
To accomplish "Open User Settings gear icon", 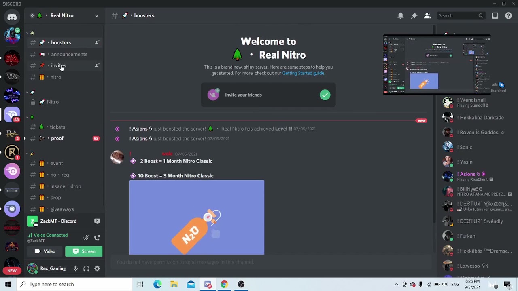I will click(97, 268).
